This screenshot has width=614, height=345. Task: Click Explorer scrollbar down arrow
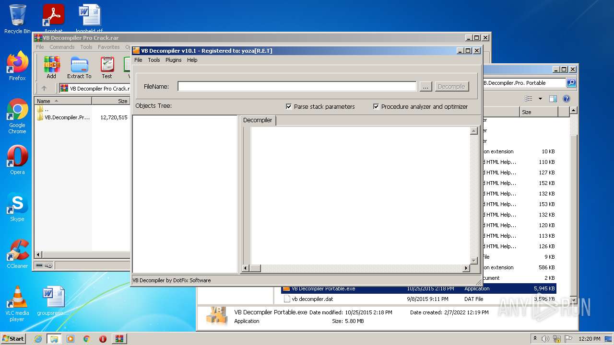(x=573, y=300)
